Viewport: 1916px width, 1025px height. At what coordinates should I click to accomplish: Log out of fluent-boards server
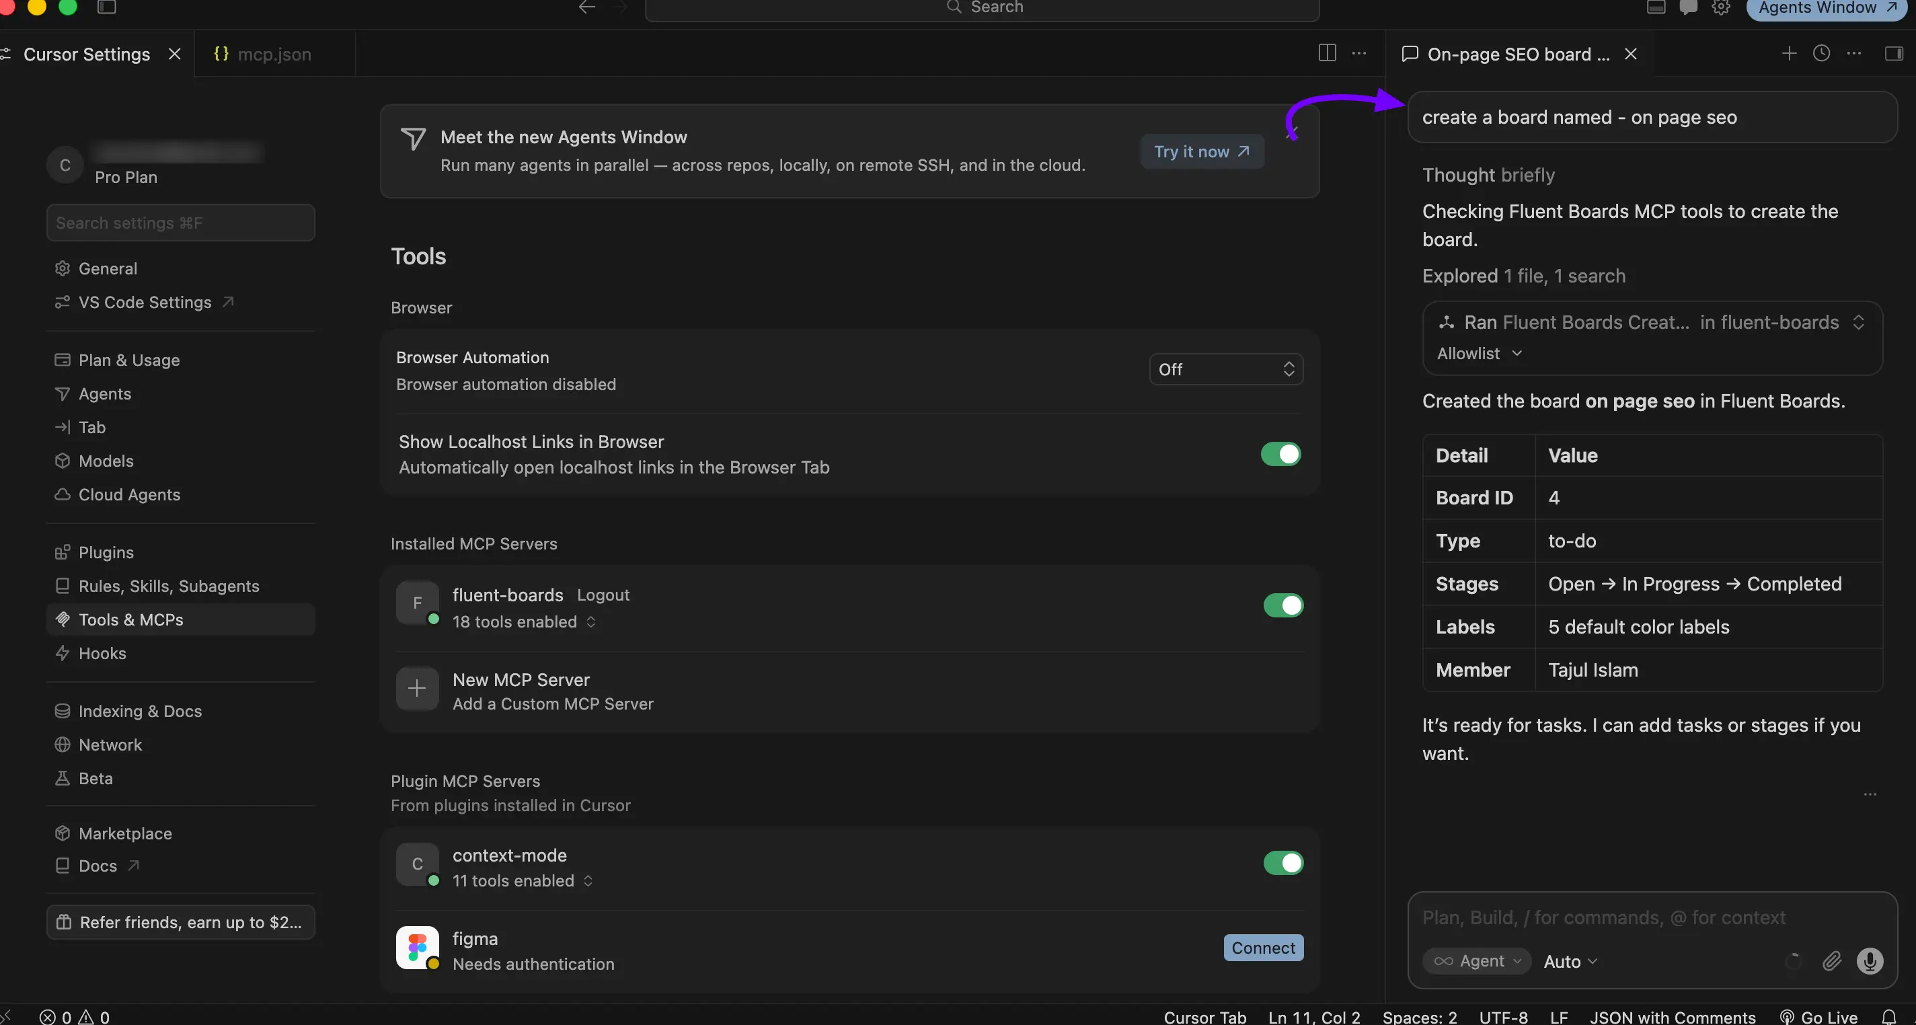tap(603, 595)
